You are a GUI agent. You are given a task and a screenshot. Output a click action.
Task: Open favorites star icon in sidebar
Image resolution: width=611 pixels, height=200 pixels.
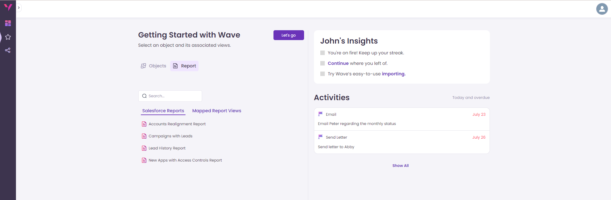pos(8,37)
